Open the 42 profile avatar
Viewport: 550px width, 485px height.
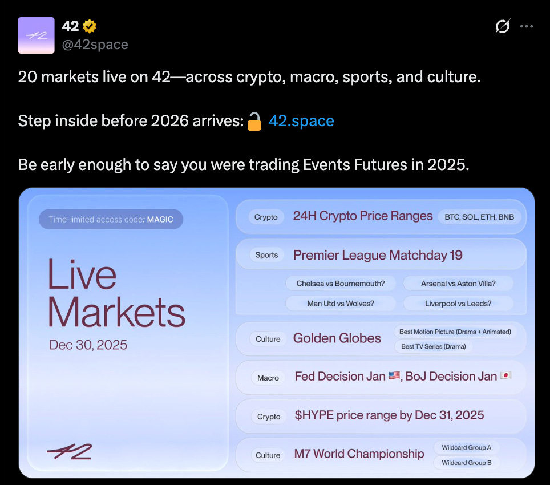[37, 35]
